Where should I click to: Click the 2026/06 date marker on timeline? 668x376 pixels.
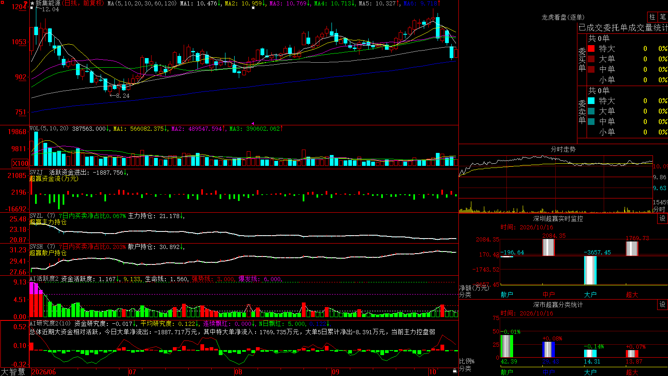[44, 372]
